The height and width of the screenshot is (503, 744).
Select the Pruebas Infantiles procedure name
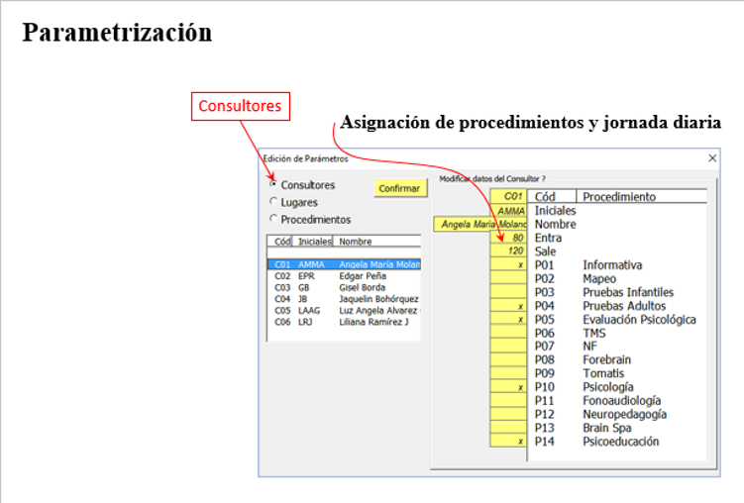click(628, 292)
